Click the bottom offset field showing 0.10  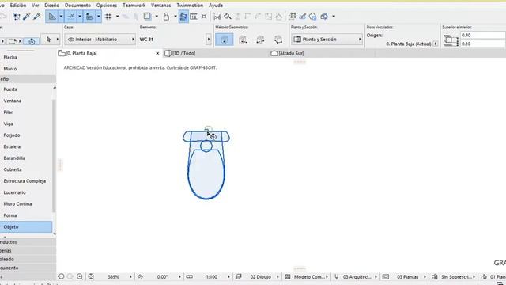(483, 44)
